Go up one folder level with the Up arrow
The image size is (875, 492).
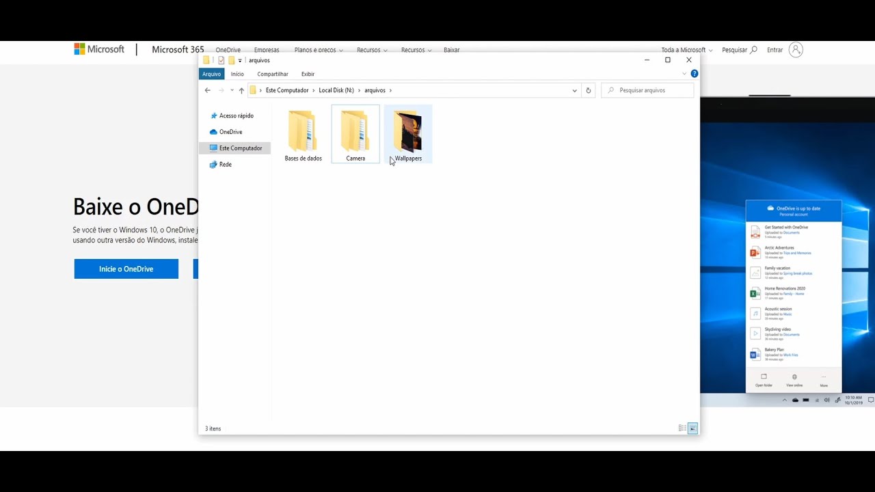point(241,90)
